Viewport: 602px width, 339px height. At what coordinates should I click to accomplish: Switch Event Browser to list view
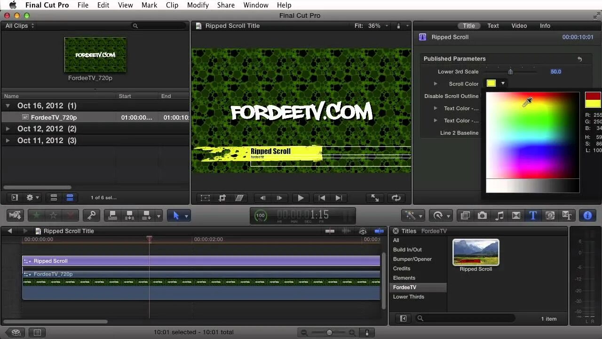click(x=70, y=198)
